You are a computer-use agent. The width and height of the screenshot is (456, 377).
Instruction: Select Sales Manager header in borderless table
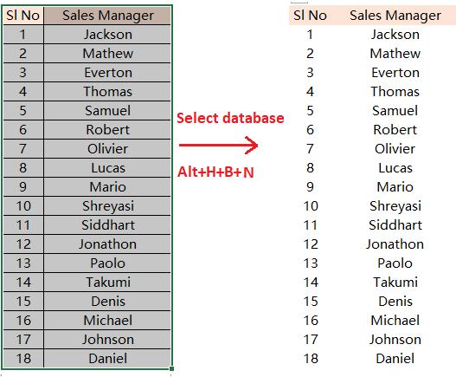coord(395,16)
